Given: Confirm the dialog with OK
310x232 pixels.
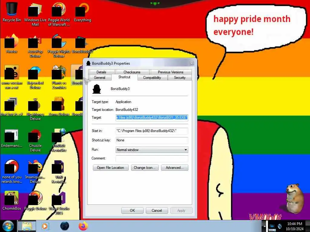Looking at the screenshot, I should (x=132, y=211).
